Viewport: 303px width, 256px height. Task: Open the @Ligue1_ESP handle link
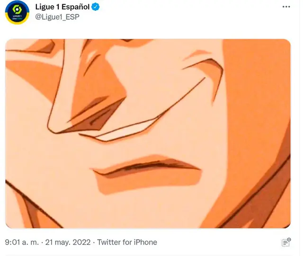pos(57,17)
